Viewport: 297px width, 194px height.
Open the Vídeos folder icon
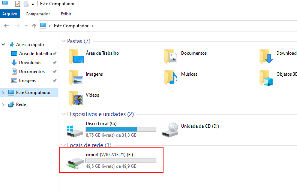coord(76,98)
